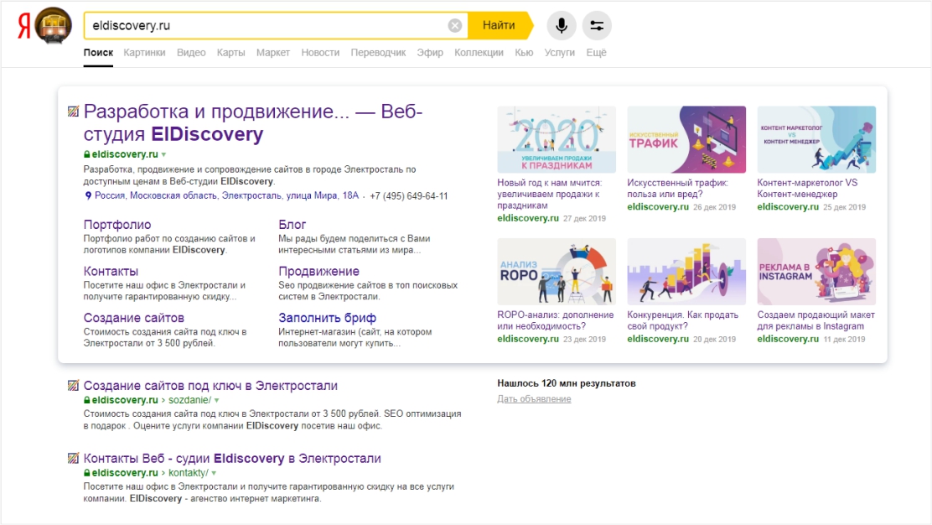Expand the dropdown arrow after eldiscovery.ru in first result
This screenshot has width=932, height=525.
tap(164, 154)
